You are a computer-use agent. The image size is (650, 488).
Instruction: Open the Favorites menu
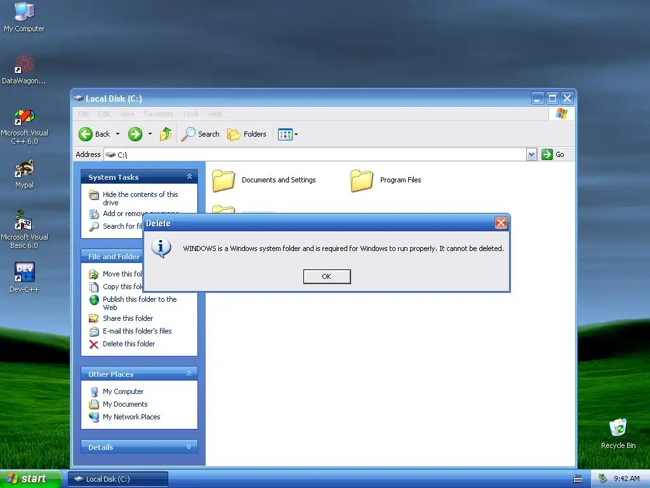pyautogui.click(x=158, y=114)
